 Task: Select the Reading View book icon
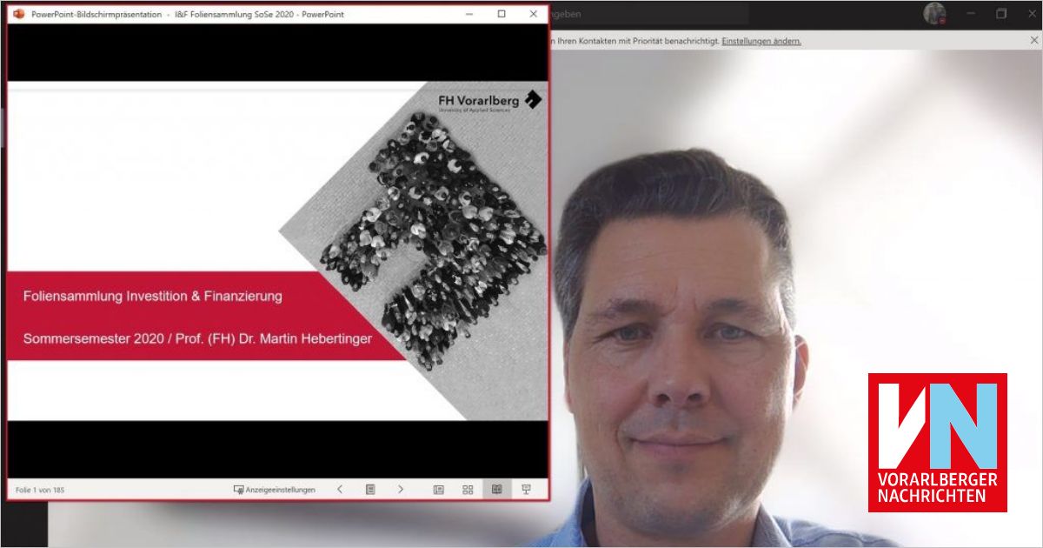[496, 490]
